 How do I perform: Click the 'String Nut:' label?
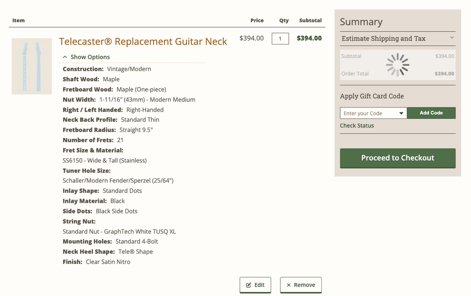click(79, 221)
